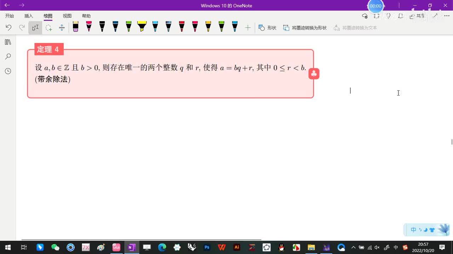Go back with the title bar arrow
Screen dimensions: 453x254
click(7, 5)
